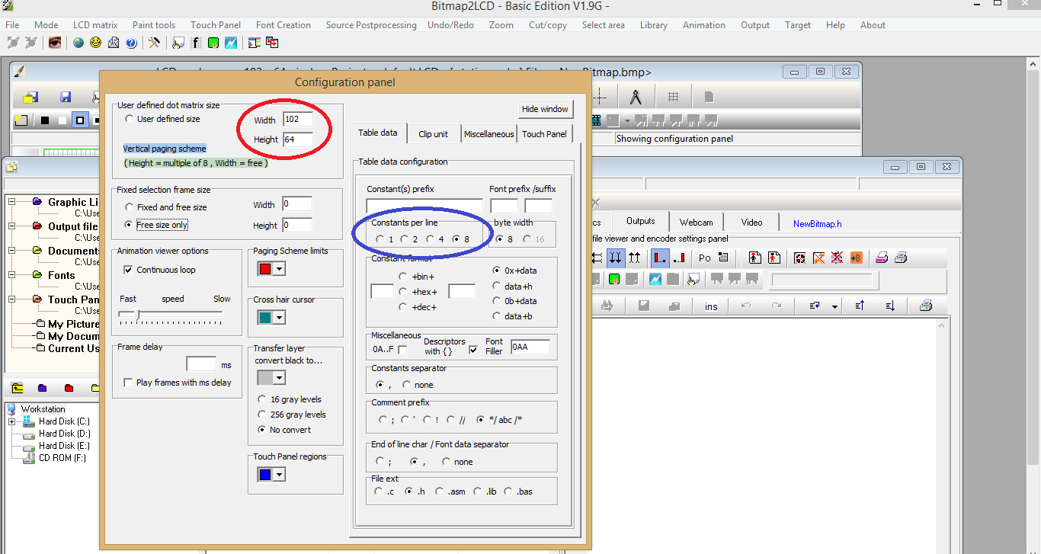The height and width of the screenshot is (554, 1041).
Task: Click the Po icon in the output toolbar
Action: [x=704, y=258]
